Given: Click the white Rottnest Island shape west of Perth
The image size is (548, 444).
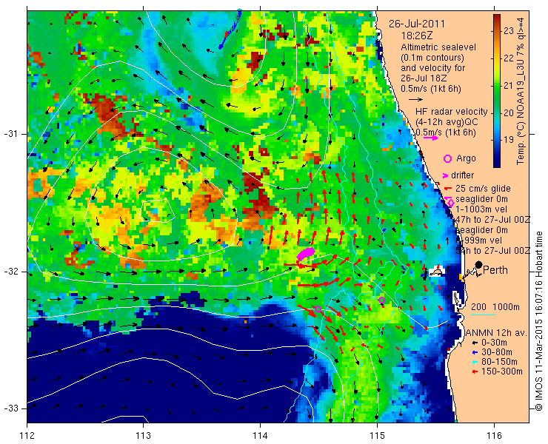Looking at the screenshot, I should tap(435, 272).
